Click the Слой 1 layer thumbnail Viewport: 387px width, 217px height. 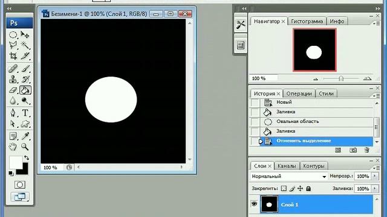[269, 204]
